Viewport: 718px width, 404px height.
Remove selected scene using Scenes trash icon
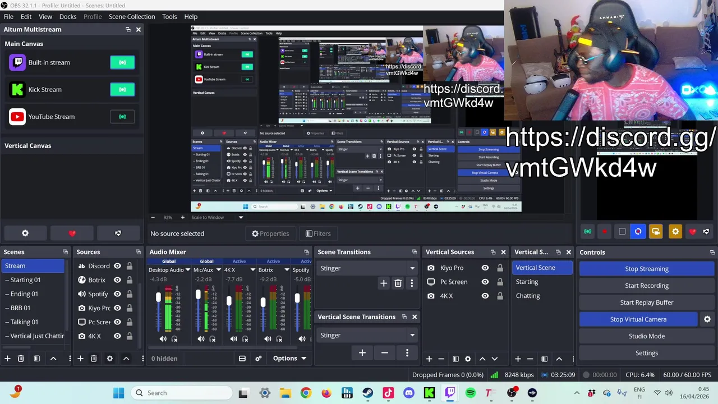click(x=21, y=359)
